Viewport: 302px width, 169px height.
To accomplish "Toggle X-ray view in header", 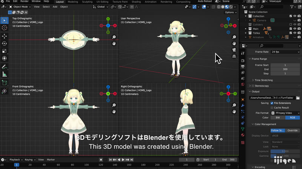I will (x=213, y=7).
